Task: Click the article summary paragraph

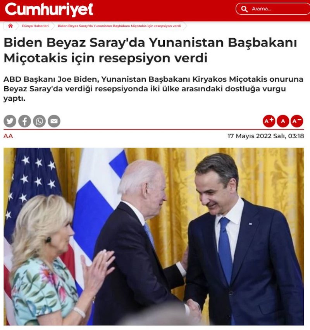Action: (x=153, y=89)
